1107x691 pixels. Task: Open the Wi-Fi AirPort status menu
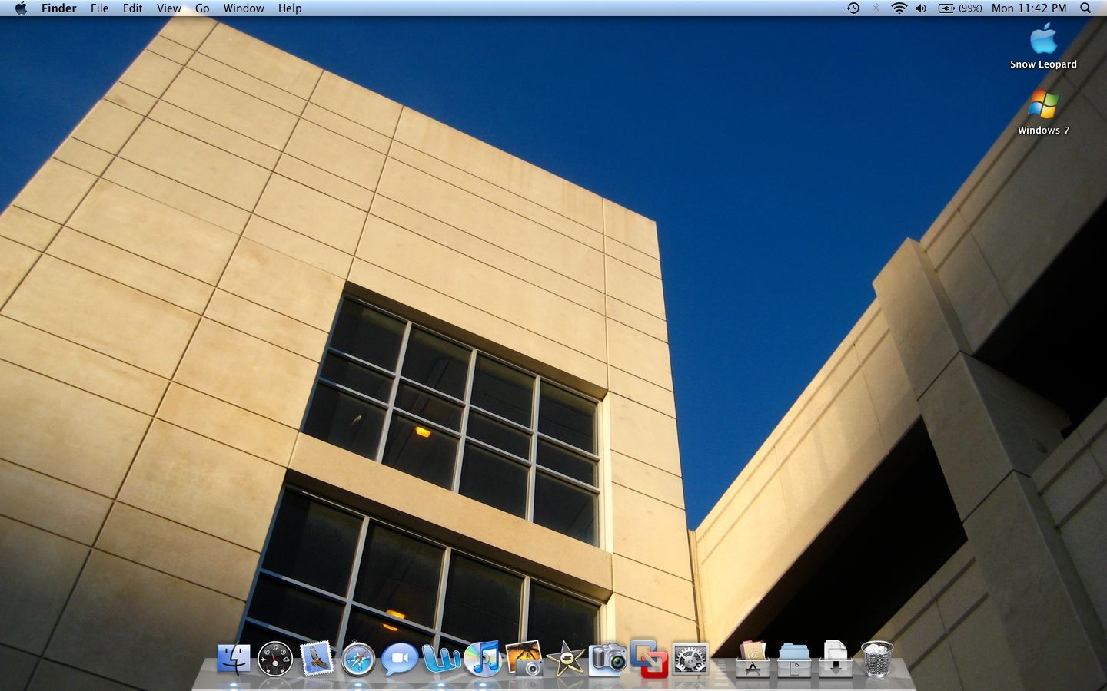[x=899, y=8]
